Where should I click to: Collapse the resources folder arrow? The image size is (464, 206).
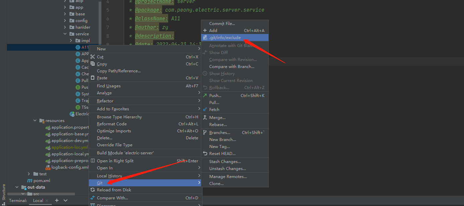click(x=35, y=121)
